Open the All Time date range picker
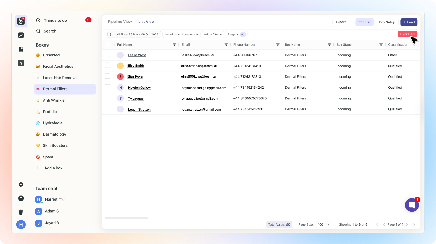The height and width of the screenshot is (244, 436). tap(134, 34)
